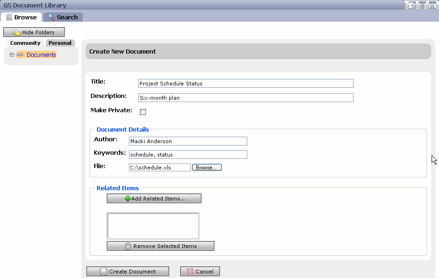The width and height of the screenshot is (439, 278).
Task: Click the trash can icon
Action: [x=128, y=246]
